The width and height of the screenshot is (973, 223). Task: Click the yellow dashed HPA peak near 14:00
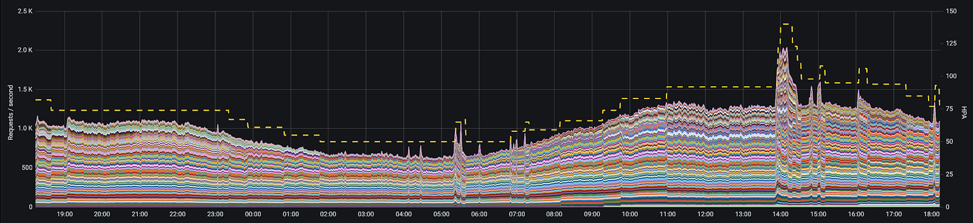coord(786,24)
